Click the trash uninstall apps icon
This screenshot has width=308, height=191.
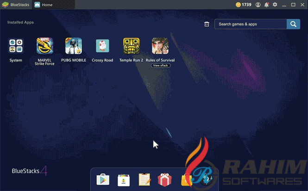[207, 24]
